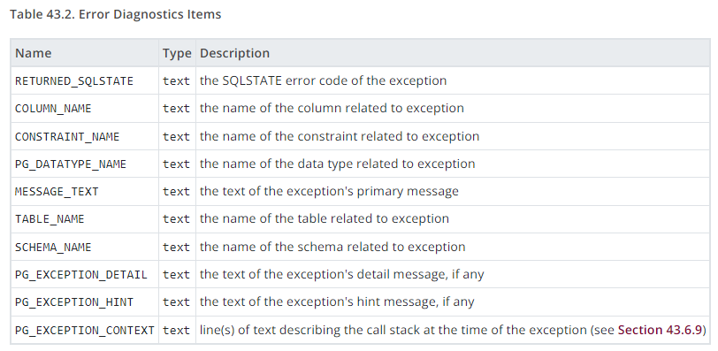Click the exception's primary message description
718x351 pixels.
pyautogui.click(x=329, y=191)
